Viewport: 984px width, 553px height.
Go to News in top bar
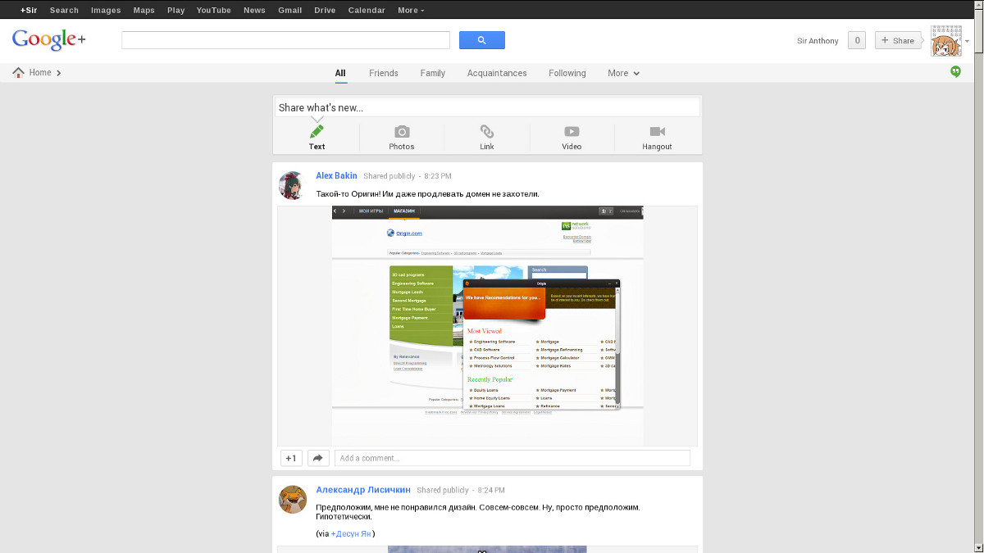coord(254,10)
